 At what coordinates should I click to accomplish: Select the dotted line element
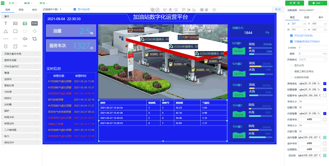click(15, 39)
